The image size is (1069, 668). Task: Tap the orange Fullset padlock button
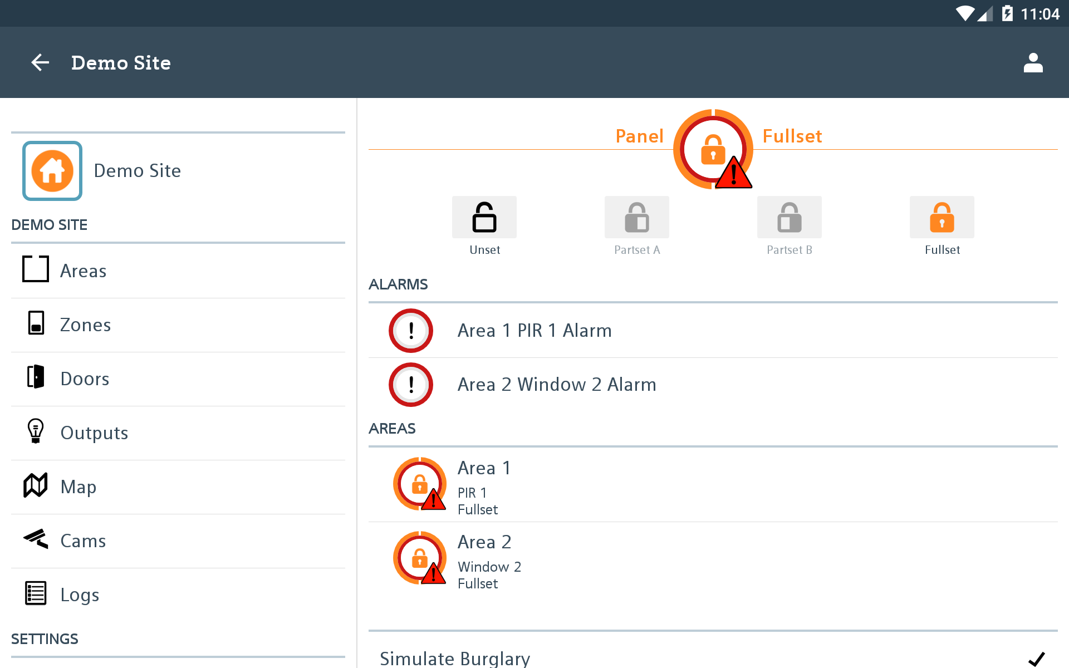tap(942, 217)
